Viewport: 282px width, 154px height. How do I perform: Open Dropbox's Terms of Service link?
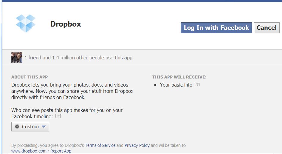[100, 145]
